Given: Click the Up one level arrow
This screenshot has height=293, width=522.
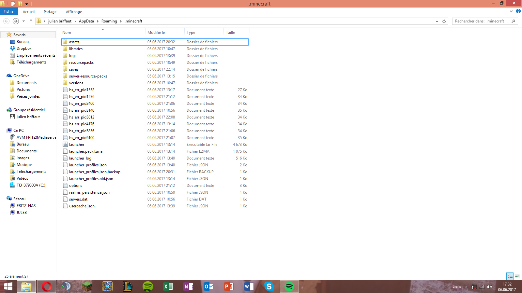Looking at the screenshot, I should click(31, 21).
